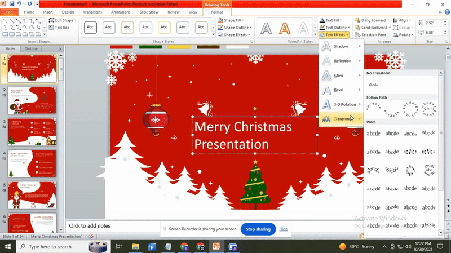Choose the No Transform abcde option
The image size is (451, 253).
[x=373, y=85]
